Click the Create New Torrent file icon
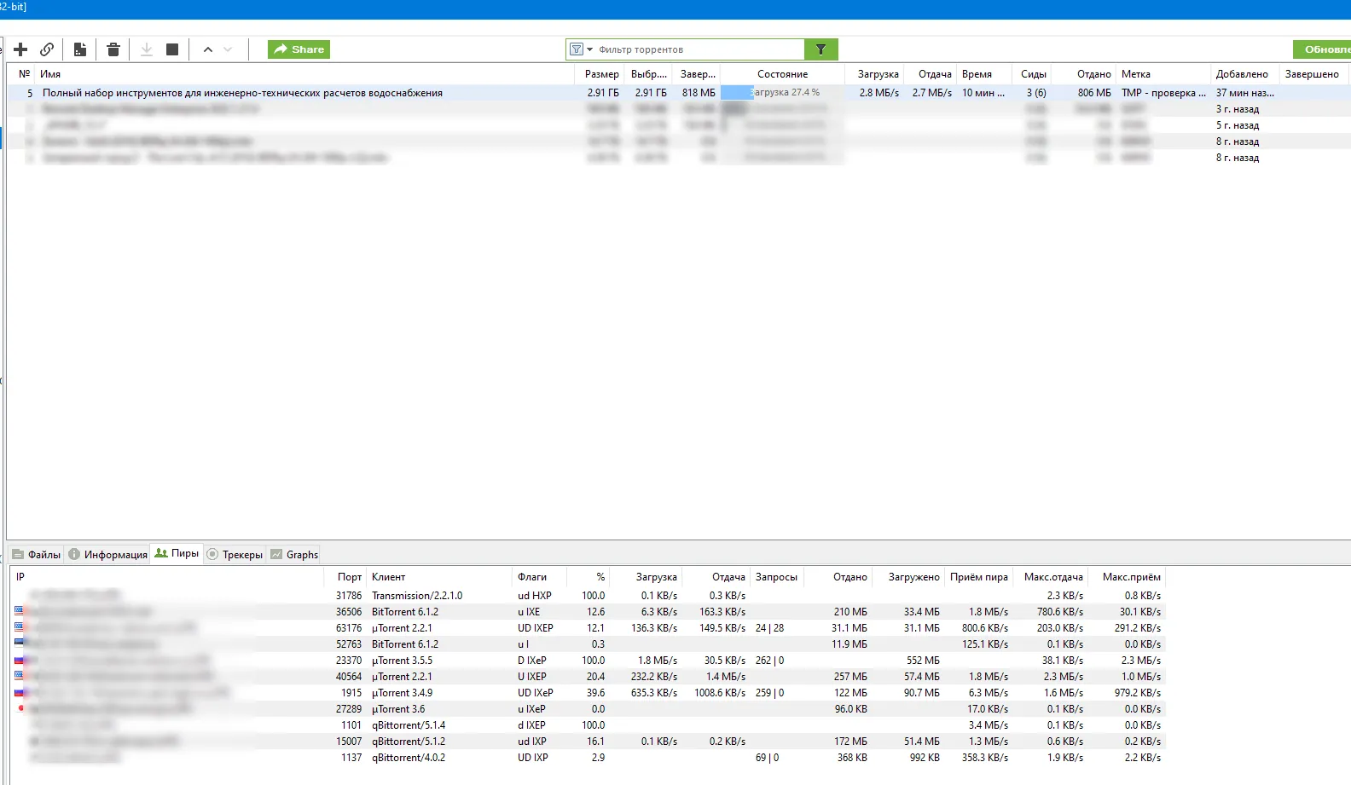This screenshot has width=1351, height=785. 80,49
